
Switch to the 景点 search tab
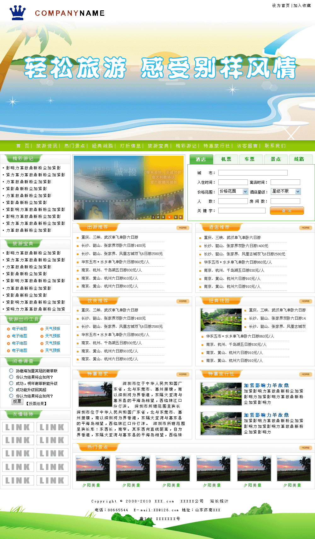click(276, 159)
